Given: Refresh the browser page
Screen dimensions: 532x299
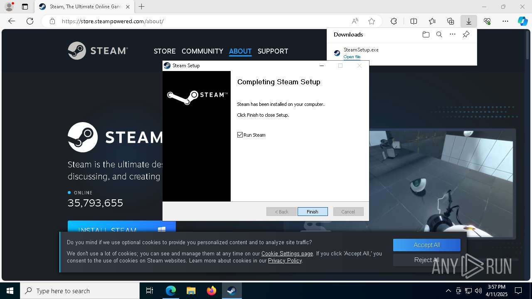Looking at the screenshot, I should (x=30, y=21).
